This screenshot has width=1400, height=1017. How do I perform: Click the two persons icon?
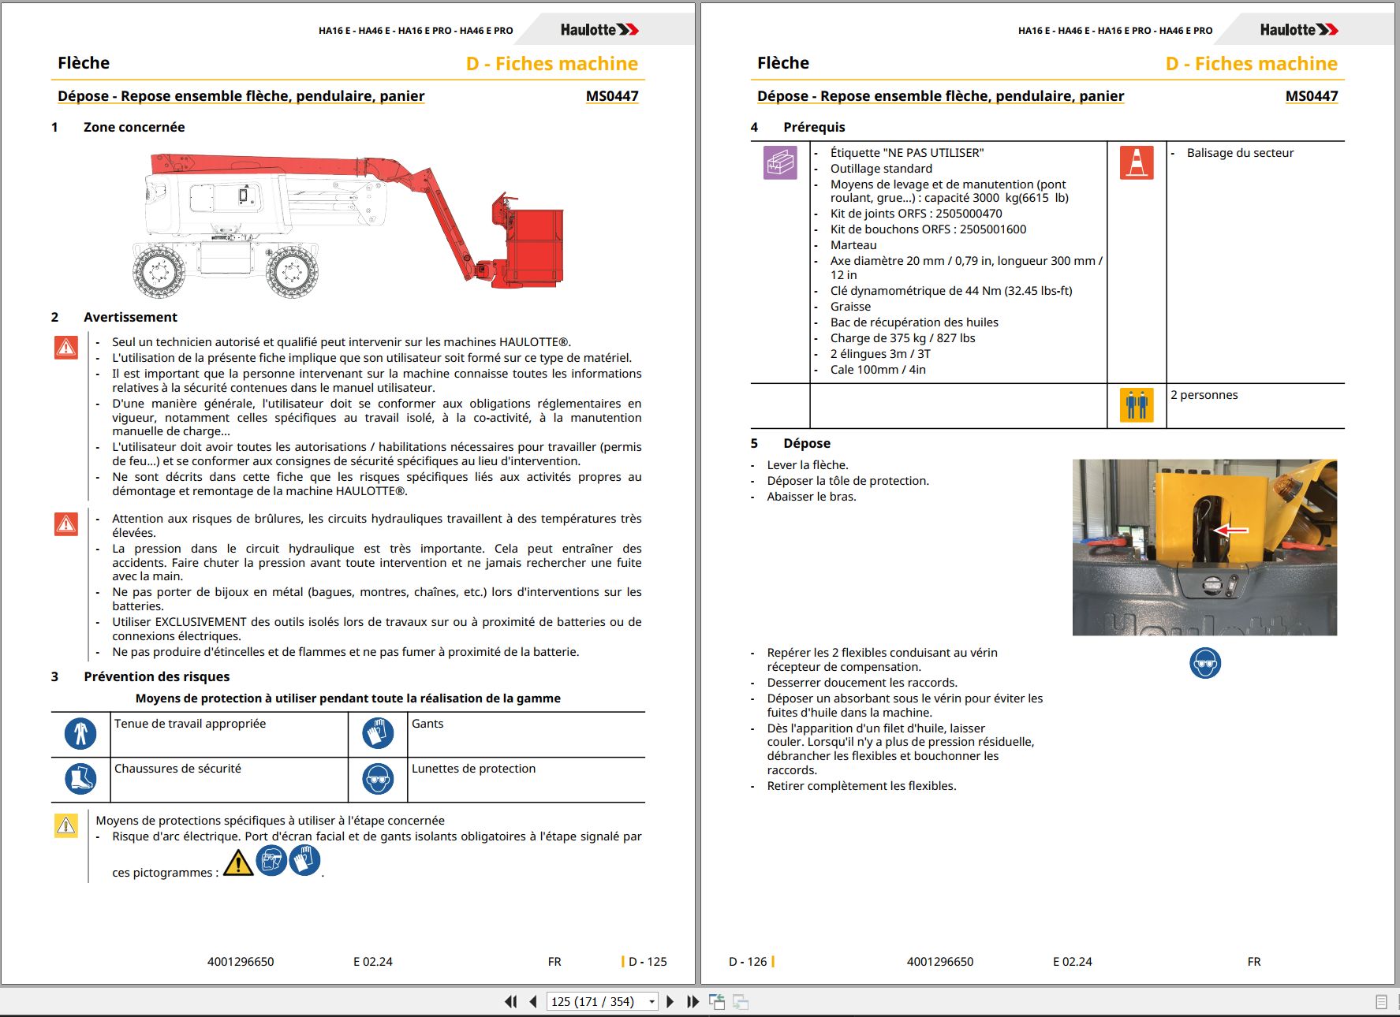point(1137,405)
